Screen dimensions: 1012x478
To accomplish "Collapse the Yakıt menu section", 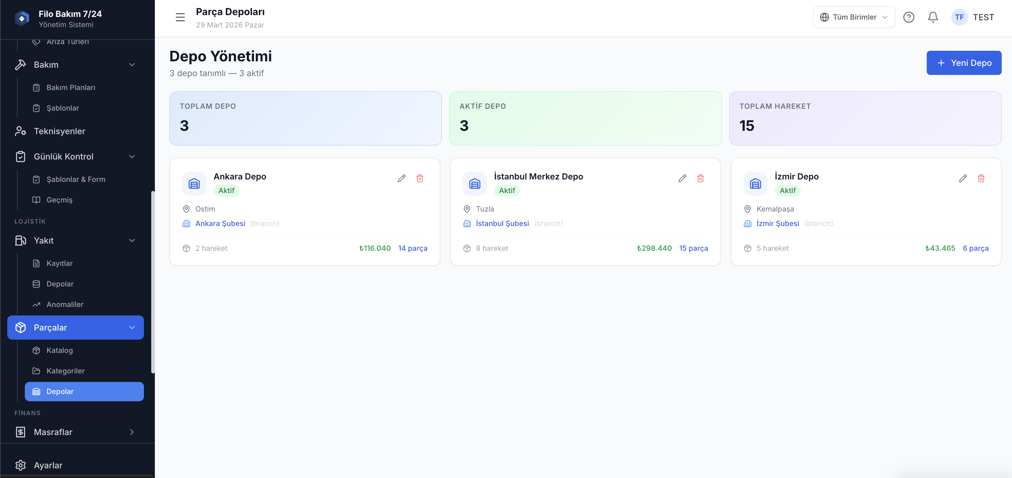I will click(x=132, y=241).
